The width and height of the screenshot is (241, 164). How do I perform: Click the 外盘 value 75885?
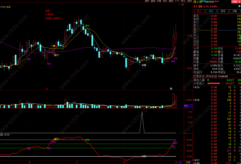pyautogui.click(x=213, y=62)
